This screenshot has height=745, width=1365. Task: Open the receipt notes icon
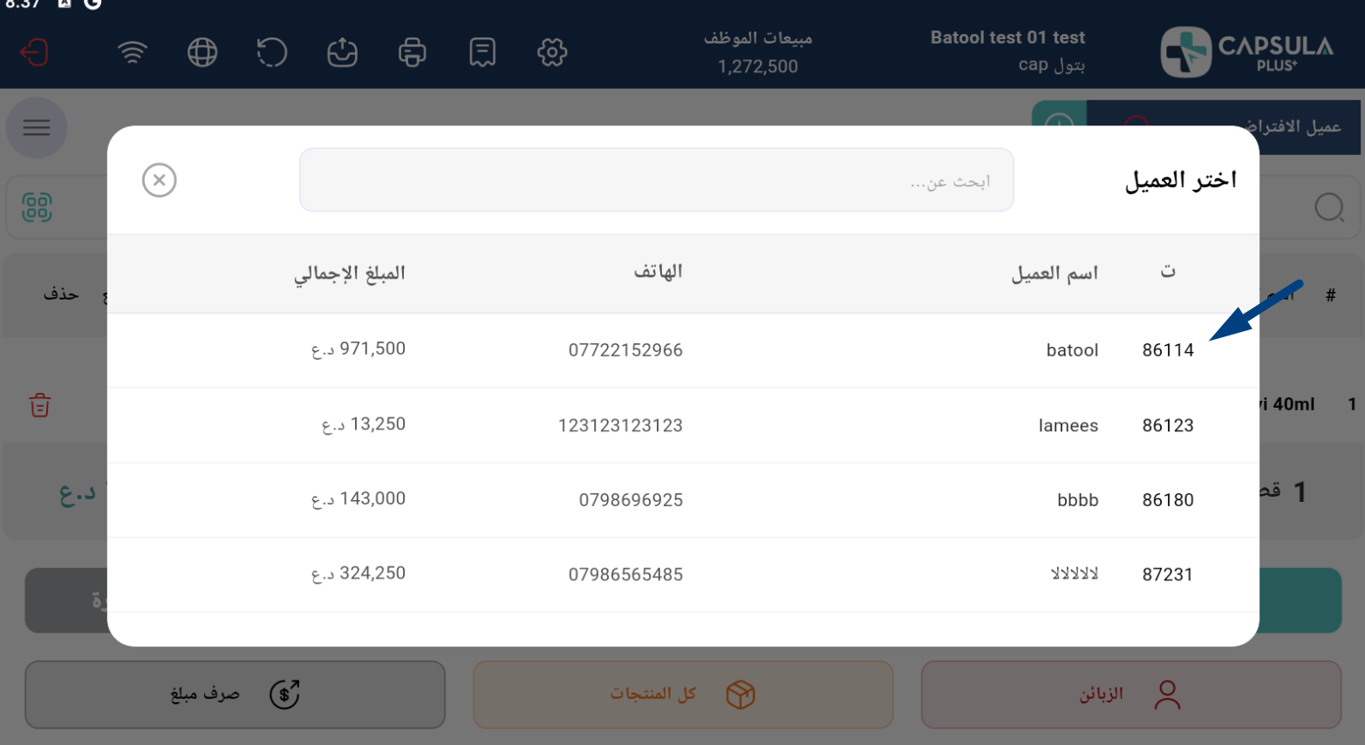(482, 52)
